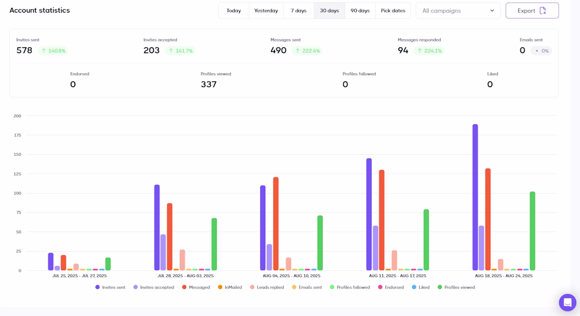580x316 pixels.
Task: Click the 222.4% messages sent badge
Action: (307, 51)
